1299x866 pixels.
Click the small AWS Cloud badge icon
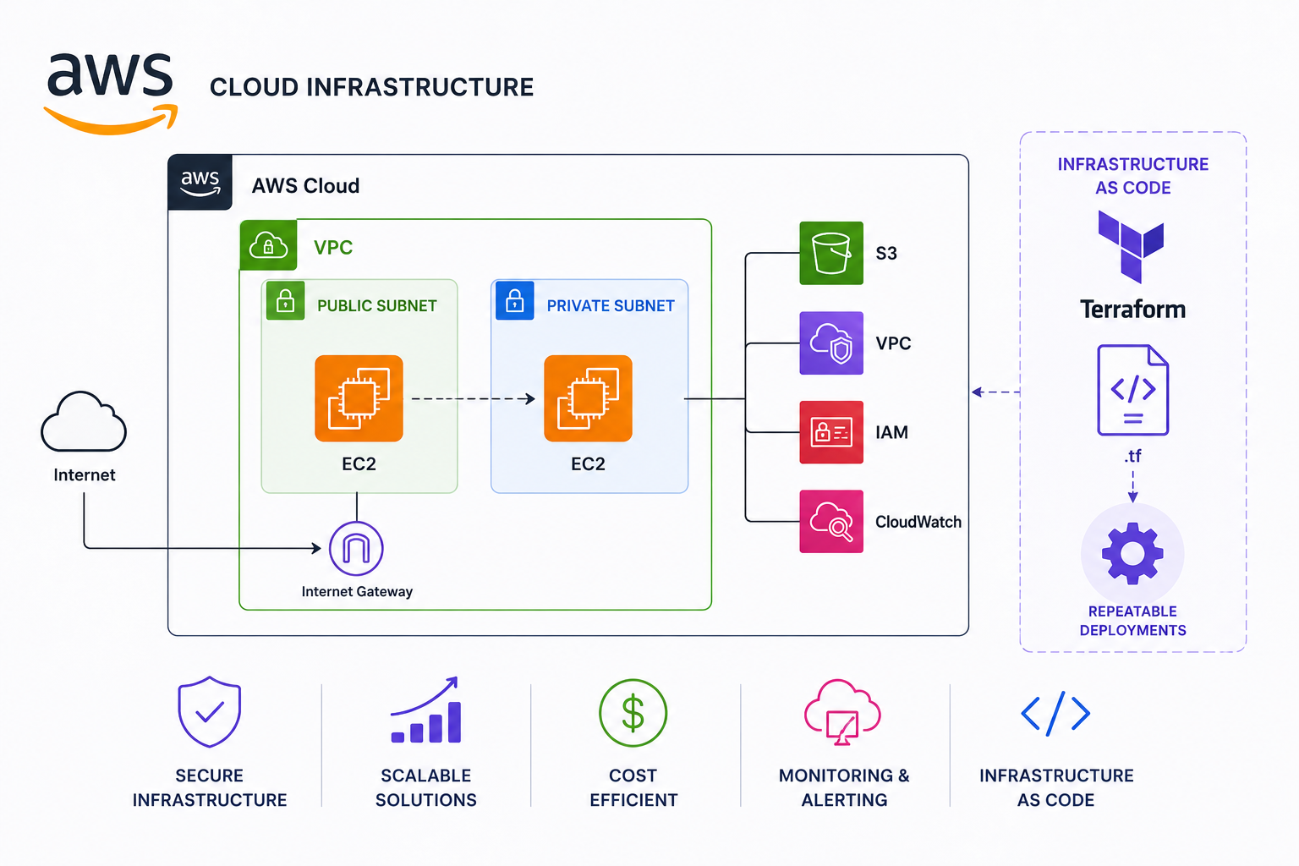(x=200, y=182)
